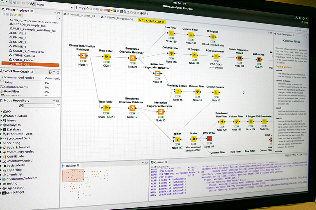Select the Column Rename Node 17
The width and height of the screenshot is (316, 210).
coord(216,92)
